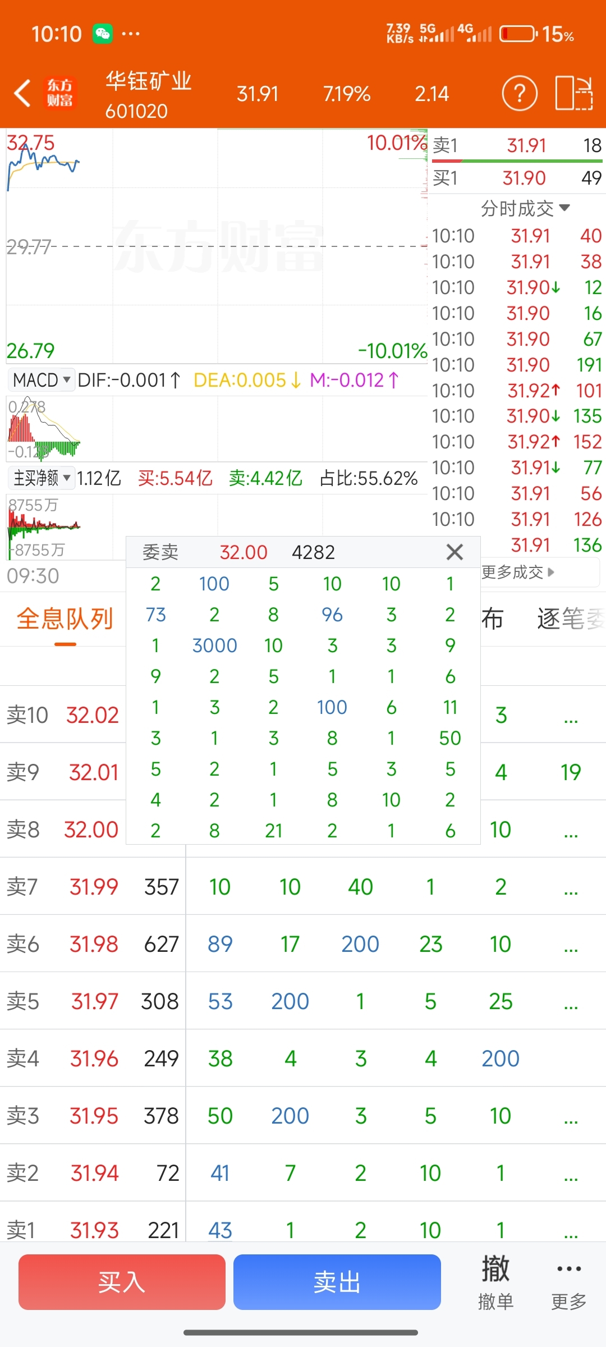Tap 卖:4.42亿 sell amount text
606x1347 pixels.
[x=265, y=478]
